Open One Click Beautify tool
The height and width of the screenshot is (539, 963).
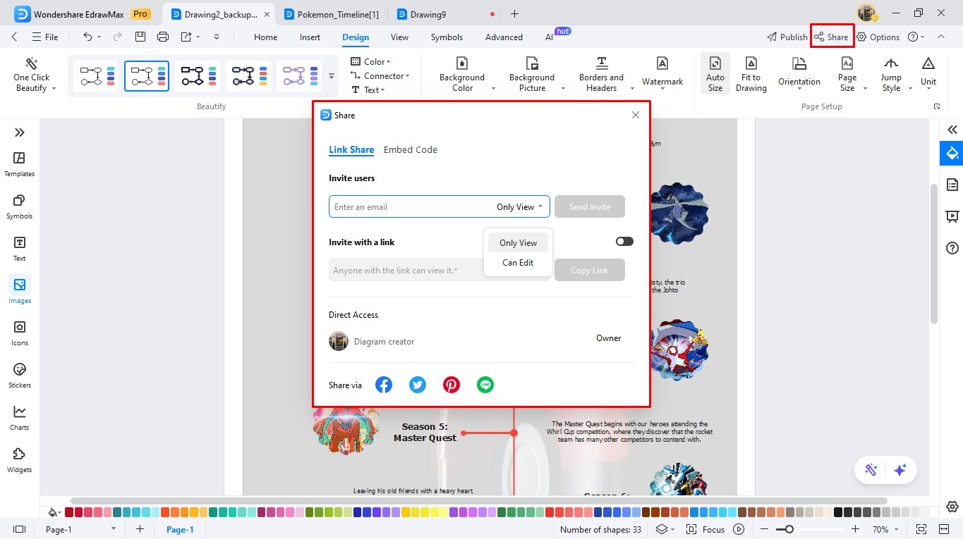[x=32, y=75]
